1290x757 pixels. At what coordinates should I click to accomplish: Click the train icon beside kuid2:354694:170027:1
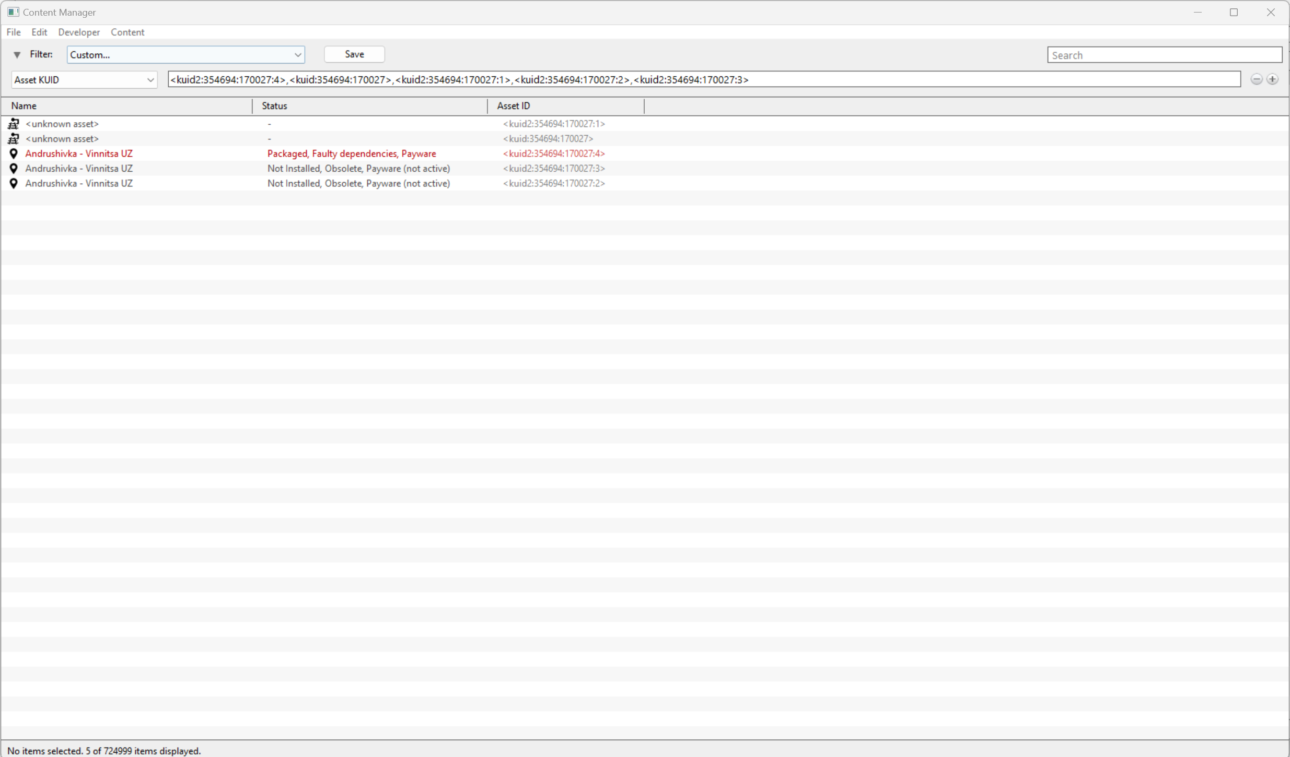pyautogui.click(x=14, y=124)
